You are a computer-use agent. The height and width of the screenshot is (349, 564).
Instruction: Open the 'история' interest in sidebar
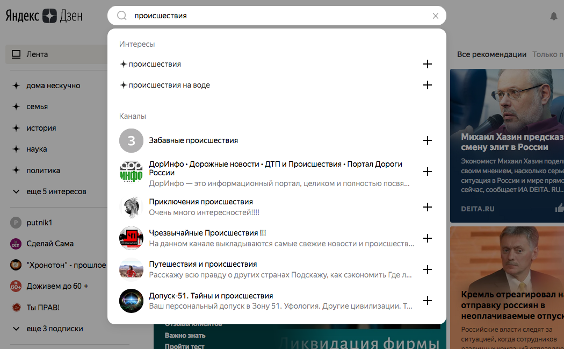coord(41,128)
